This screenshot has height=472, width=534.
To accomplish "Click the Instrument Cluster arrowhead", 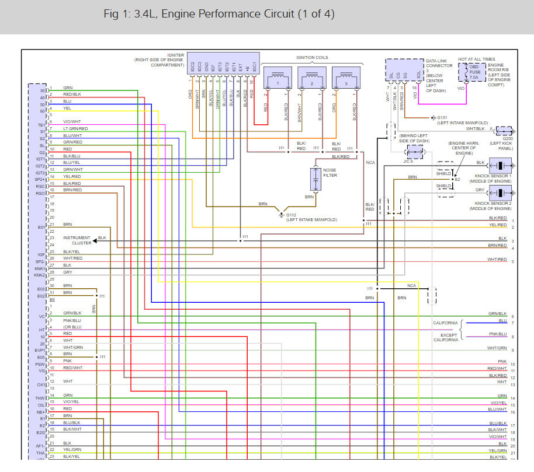I will click(x=95, y=241).
